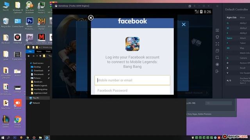
Task: Click the Gameloop multi-window icon in the sidebar
Action: click(217, 51)
